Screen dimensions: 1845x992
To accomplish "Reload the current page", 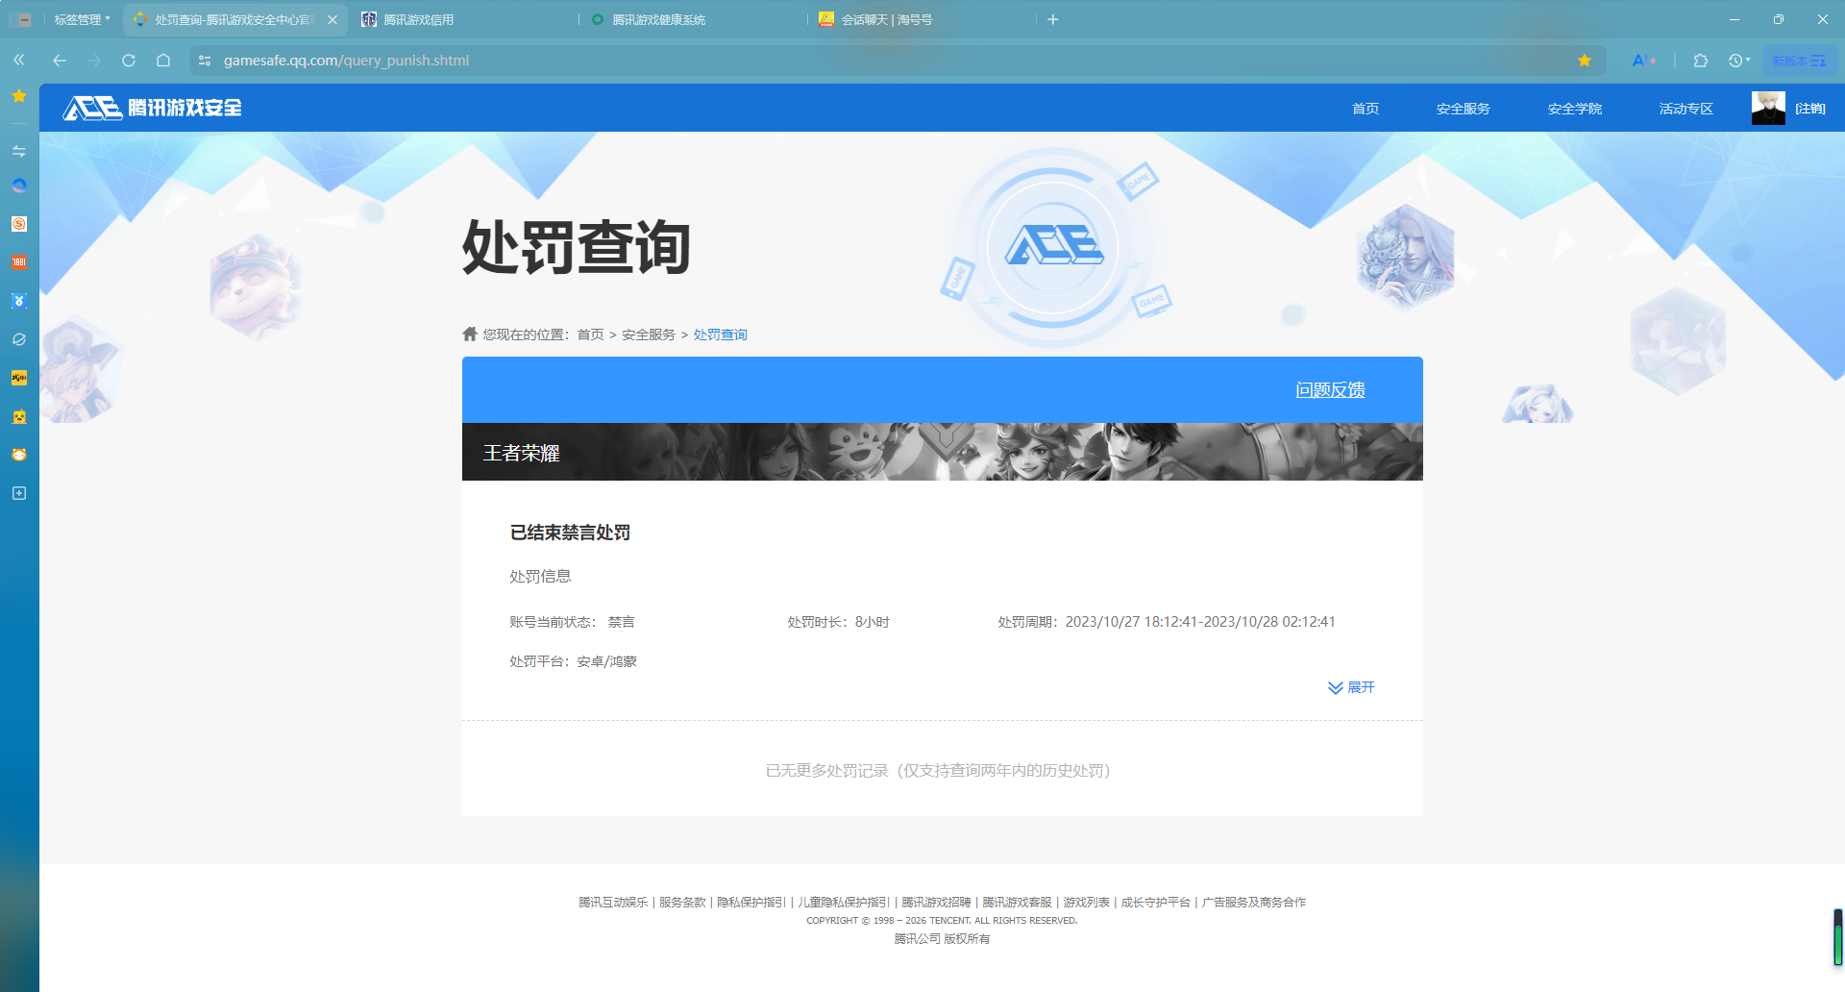I will click(x=129, y=61).
